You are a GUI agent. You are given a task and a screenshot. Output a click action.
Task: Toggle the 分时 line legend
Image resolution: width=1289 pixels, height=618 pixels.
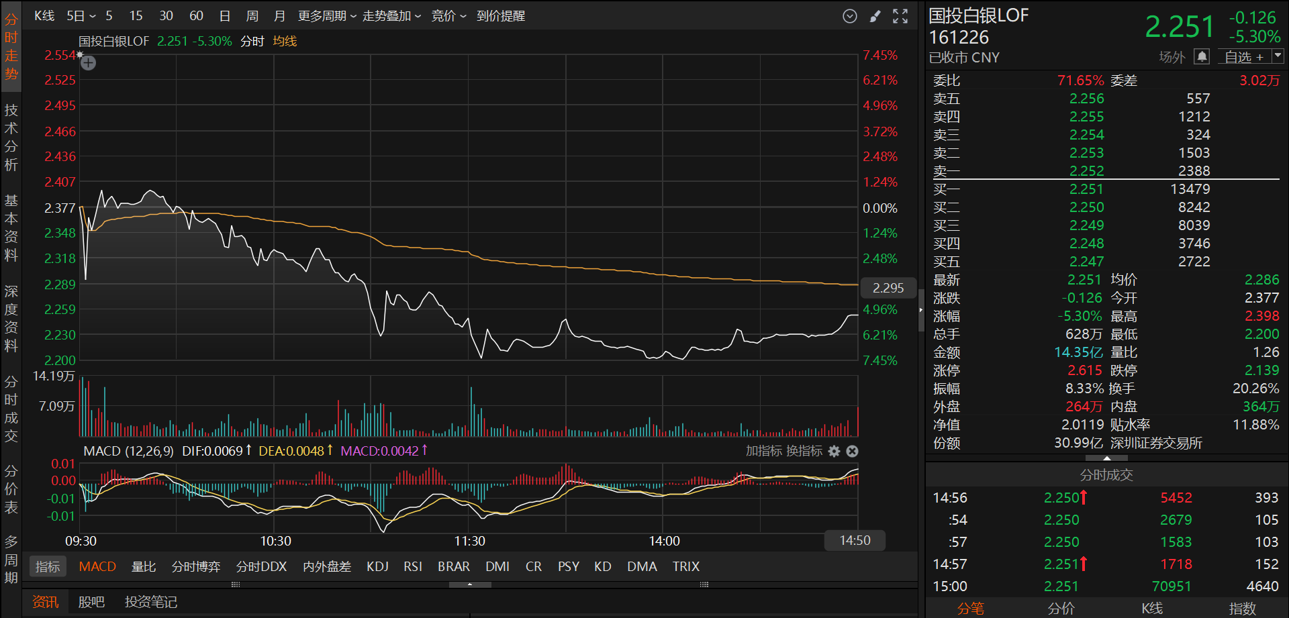point(252,41)
